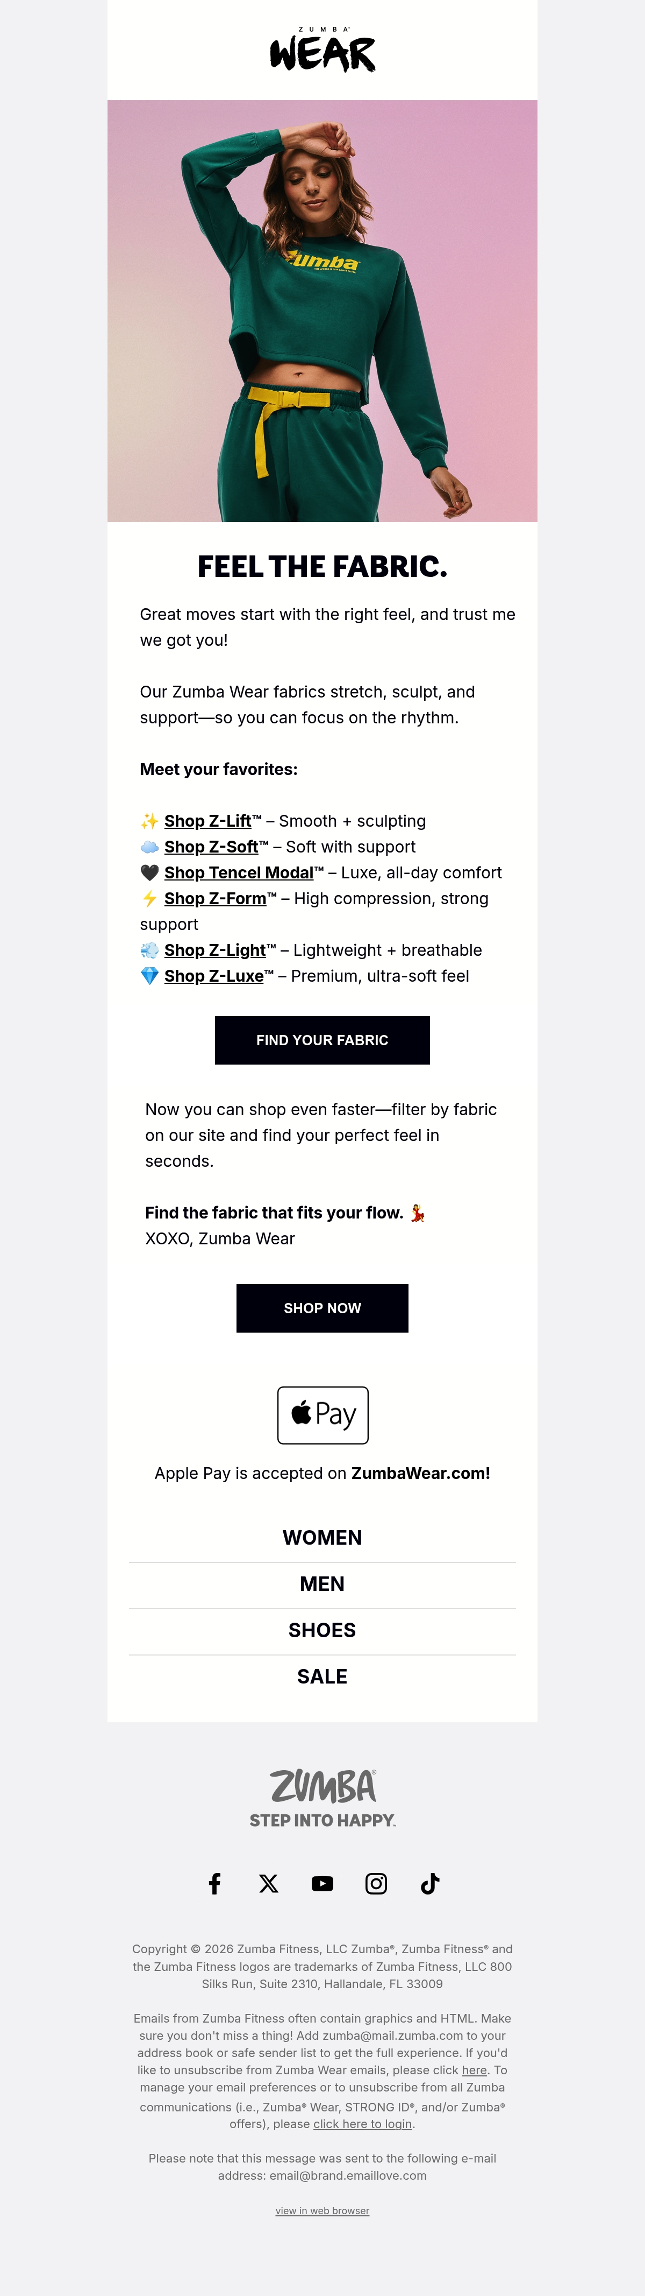Open the TikTok social icon

pyautogui.click(x=429, y=1883)
